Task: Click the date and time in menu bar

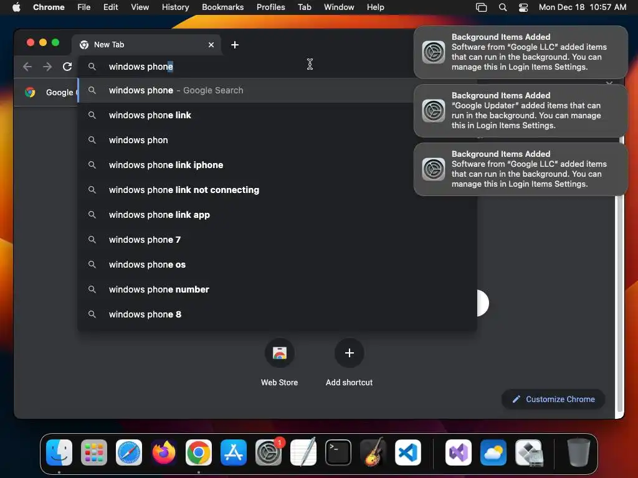Action: point(583,7)
